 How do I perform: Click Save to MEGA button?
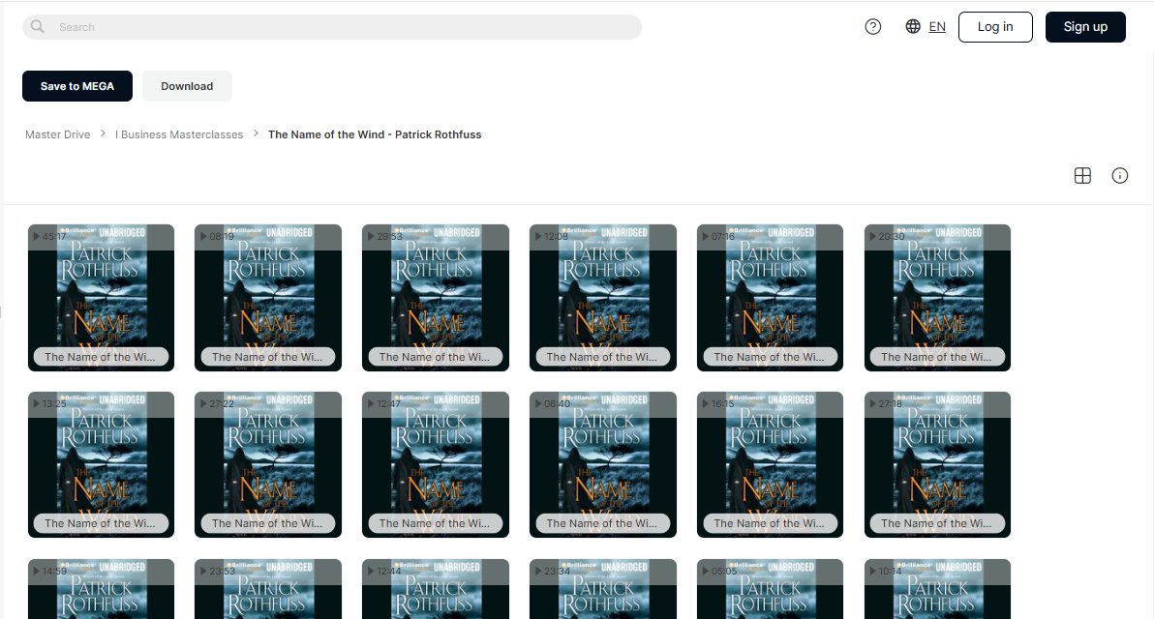click(77, 86)
